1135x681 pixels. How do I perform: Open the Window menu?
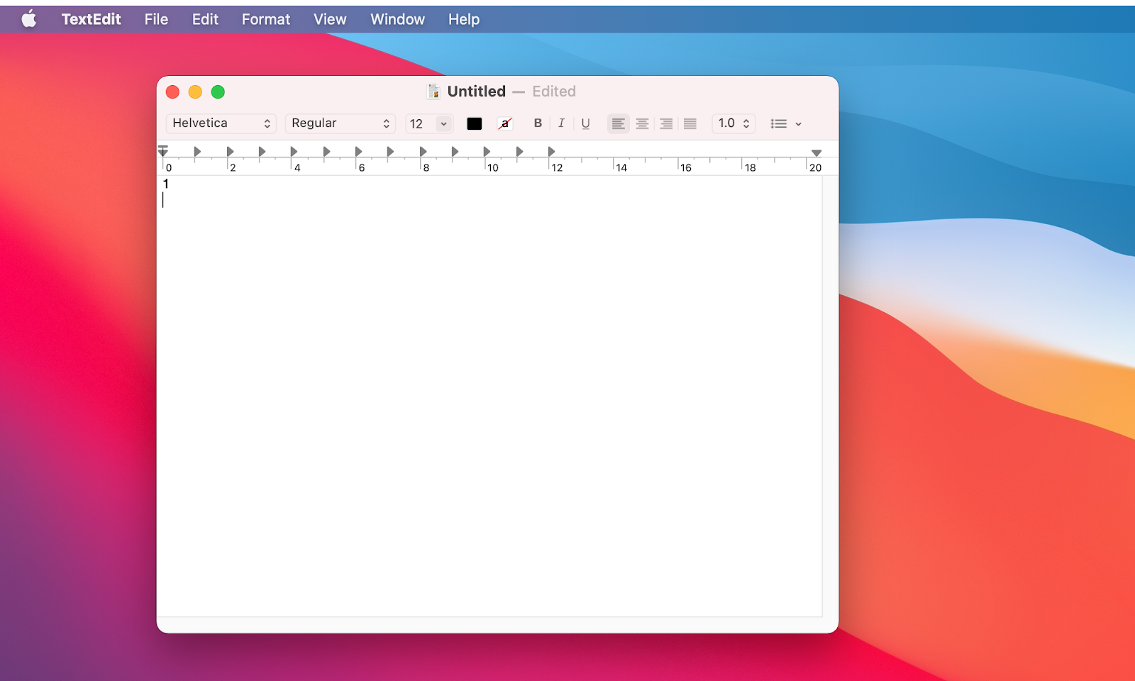(x=397, y=19)
